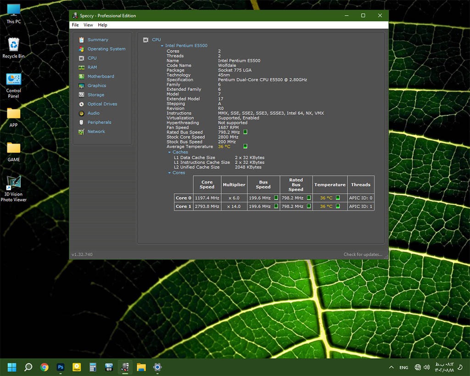Toggle green indicator beside Average Temperature
The height and width of the screenshot is (376, 470).
245,146
